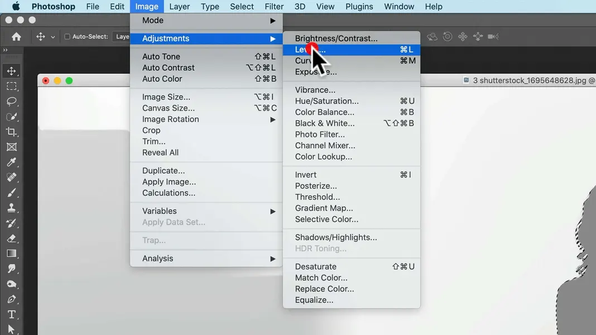The height and width of the screenshot is (335, 596).
Task: Expand the toolbar double-arrow toggle
Action: tap(6, 50)
